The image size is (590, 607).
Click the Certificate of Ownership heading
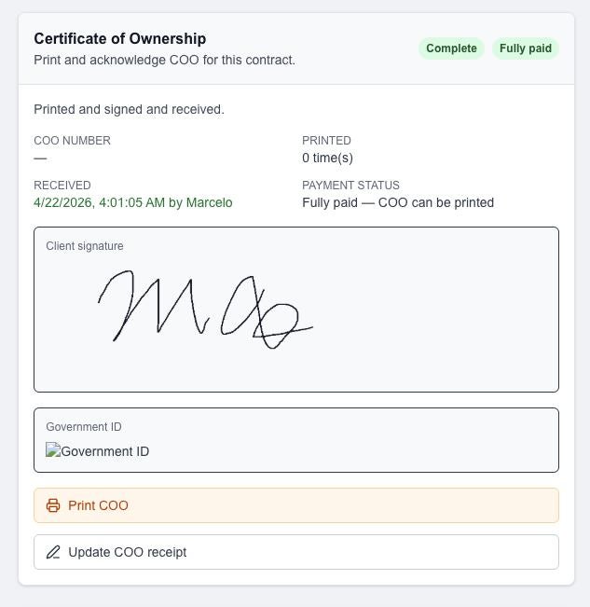coord(120,39)
